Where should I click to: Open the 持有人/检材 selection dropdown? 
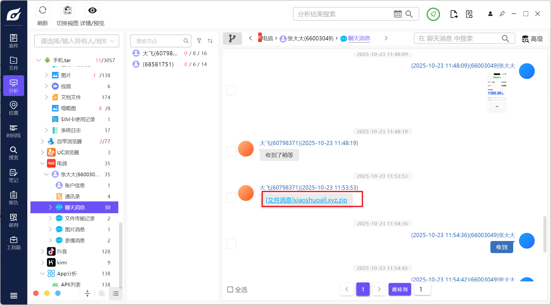77,41
